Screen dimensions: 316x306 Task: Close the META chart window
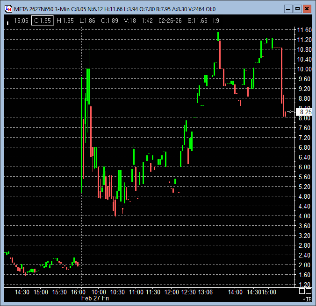(307, 8)
